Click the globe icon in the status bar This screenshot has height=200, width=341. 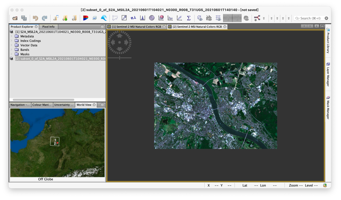tap(325, 185)
